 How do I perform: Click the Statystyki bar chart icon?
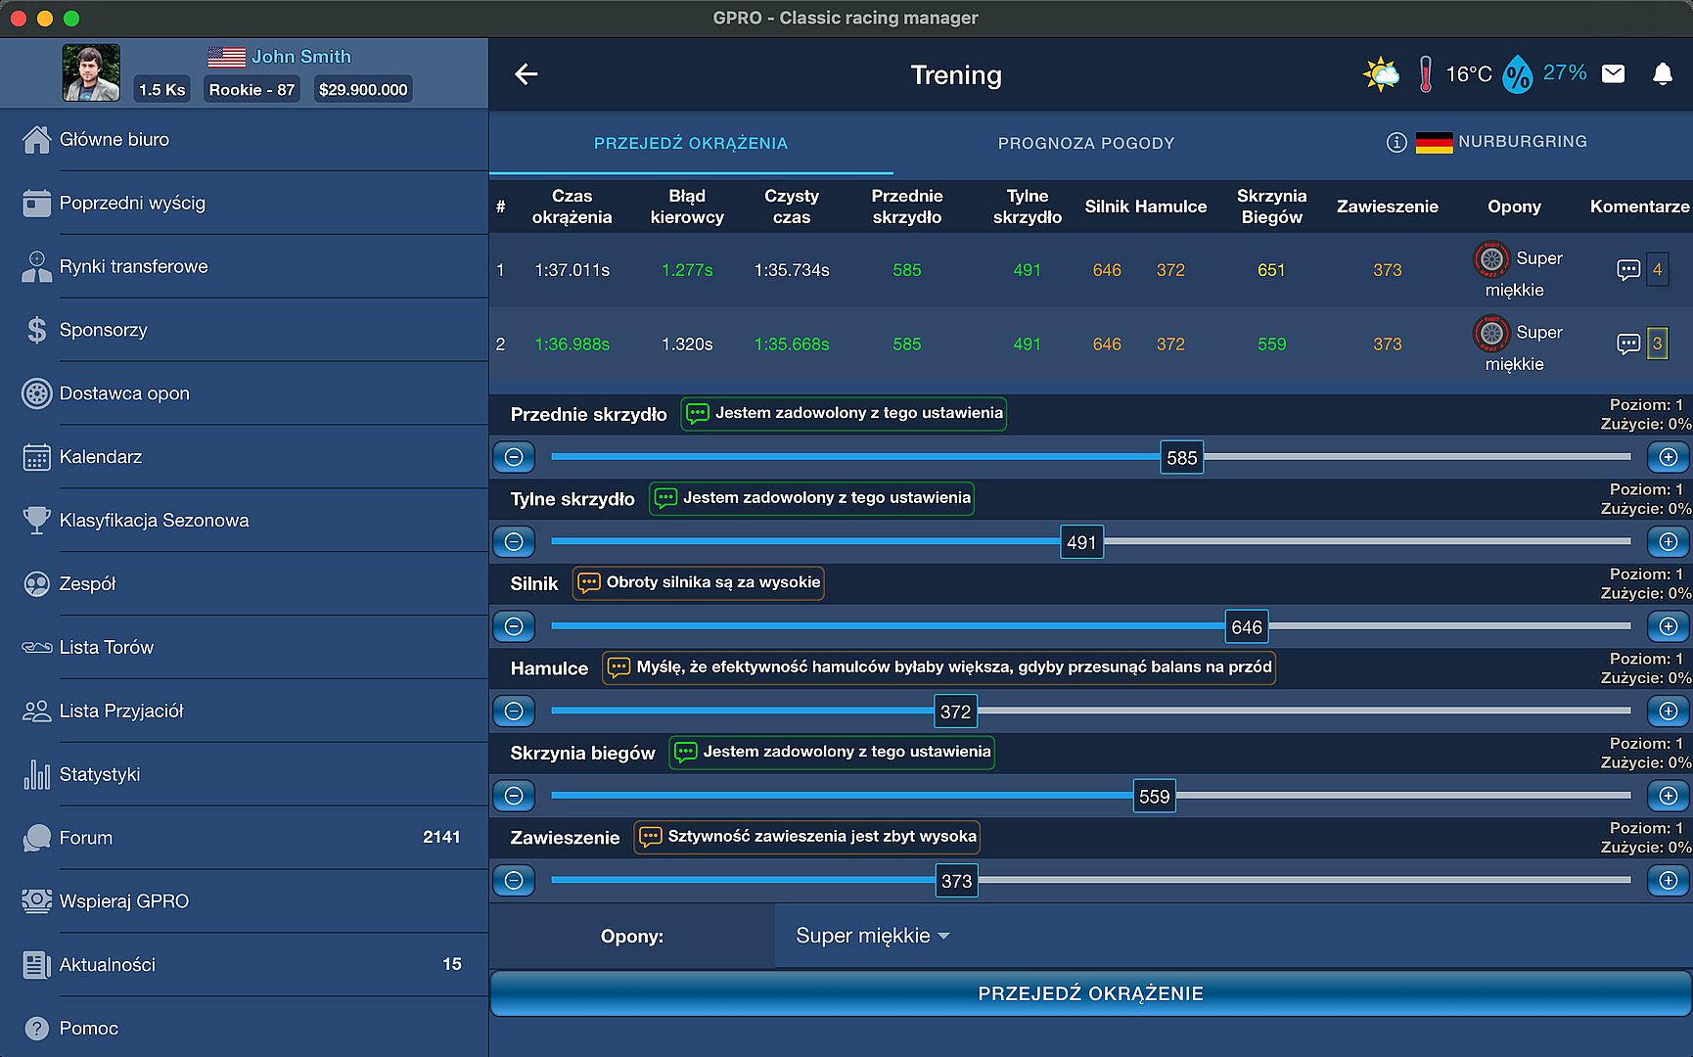coord(36,775)
